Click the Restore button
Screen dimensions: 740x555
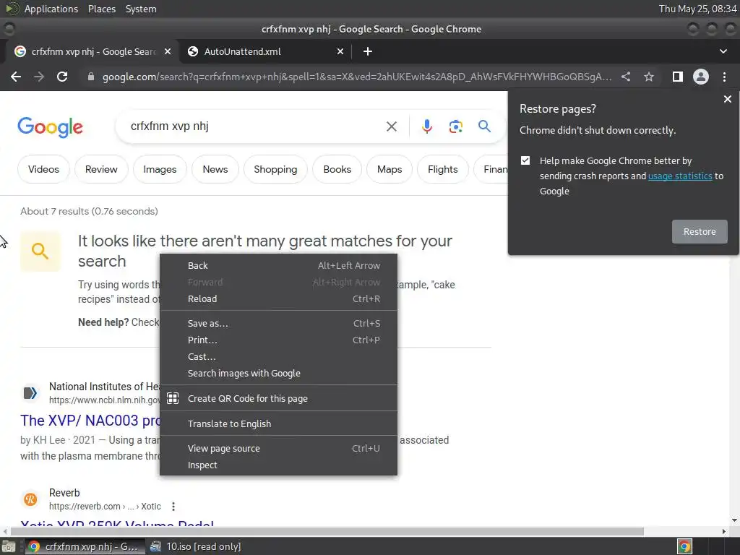click(700, 232)
